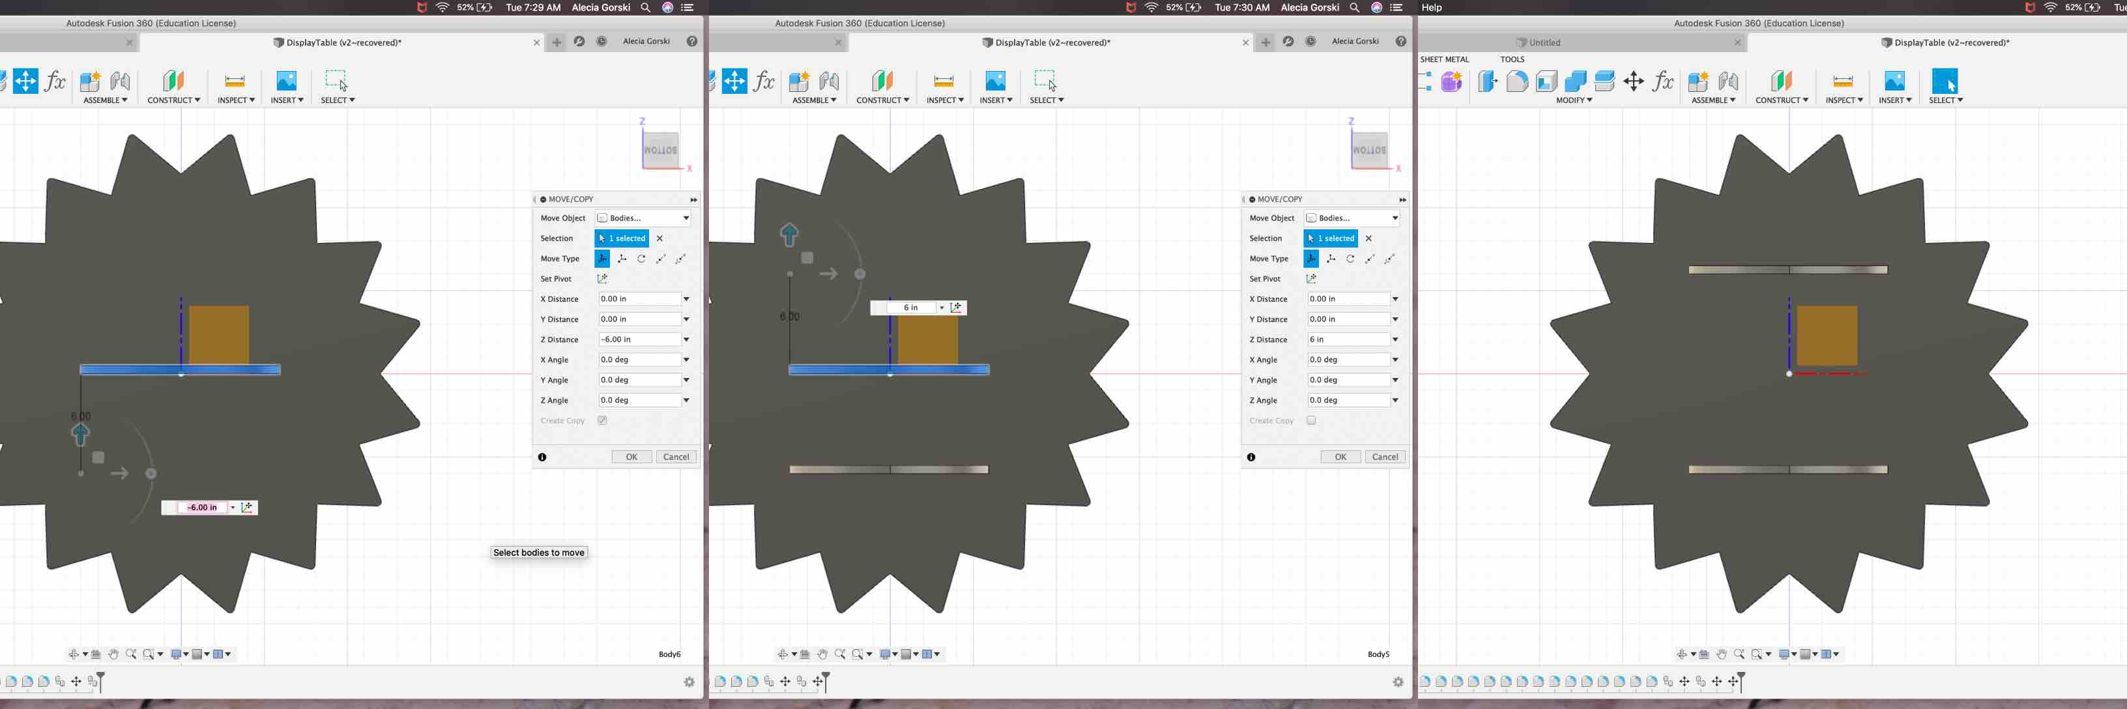Screen dimensions: 2127x709
Task: Click Move cross-arrows icon in right window
Action: click(1633, 81)
